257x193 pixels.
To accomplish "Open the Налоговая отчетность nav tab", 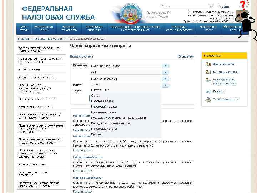I will point(69,28).
